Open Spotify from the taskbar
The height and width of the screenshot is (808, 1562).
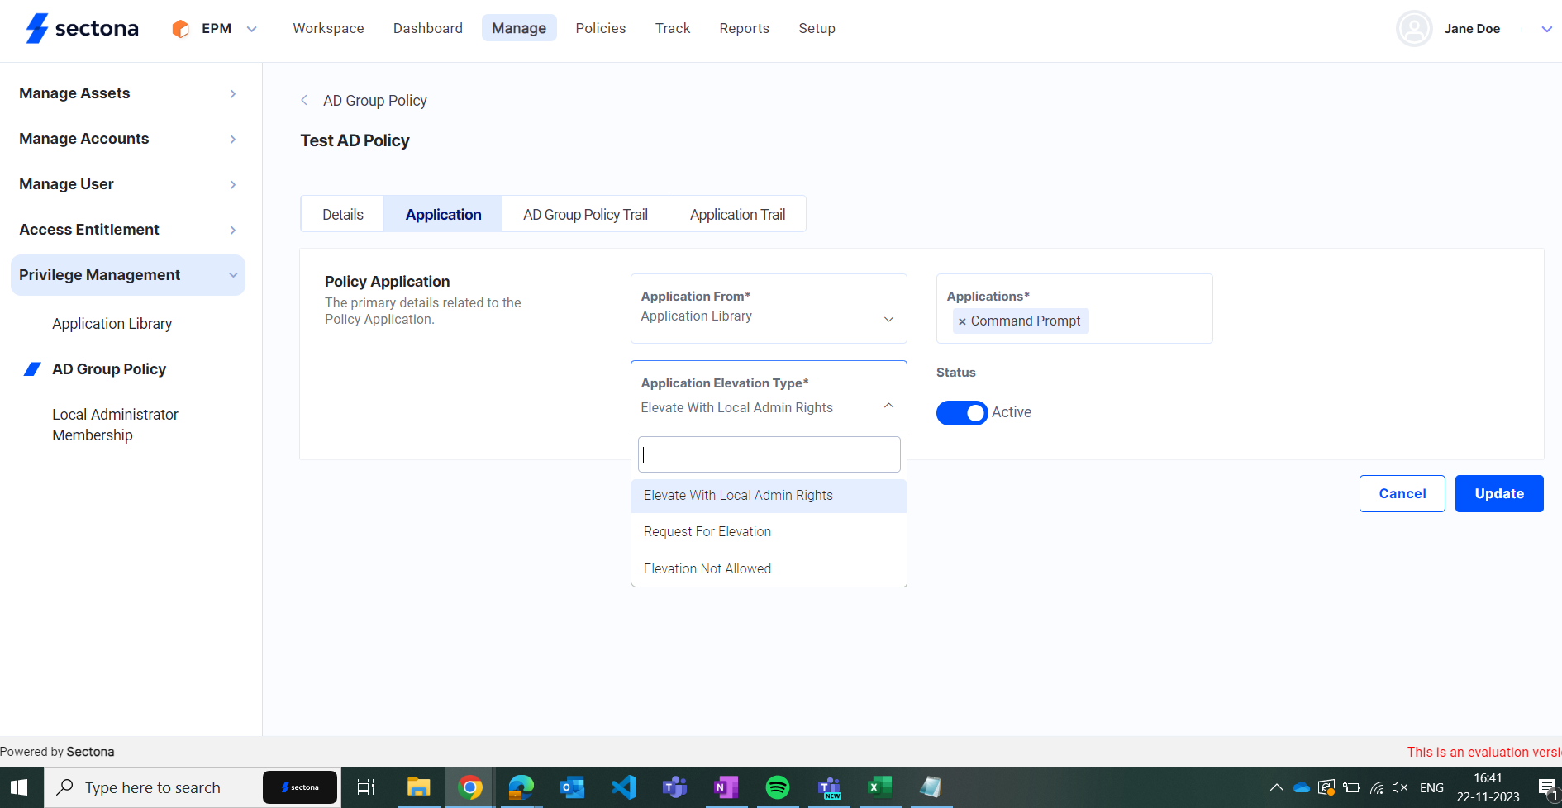point(778,787)
